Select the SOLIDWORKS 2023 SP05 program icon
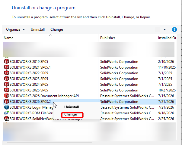Screen dimensions: 182x145 pyautogui.click(x=7, y=79)
